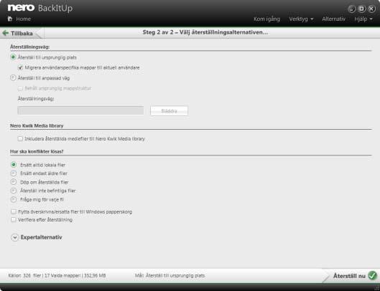Open the Alternativ menu item

click(333, 19)
